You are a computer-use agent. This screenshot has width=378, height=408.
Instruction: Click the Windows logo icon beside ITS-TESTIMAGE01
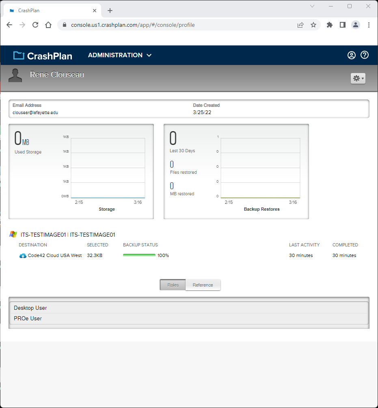click(13, 234)
